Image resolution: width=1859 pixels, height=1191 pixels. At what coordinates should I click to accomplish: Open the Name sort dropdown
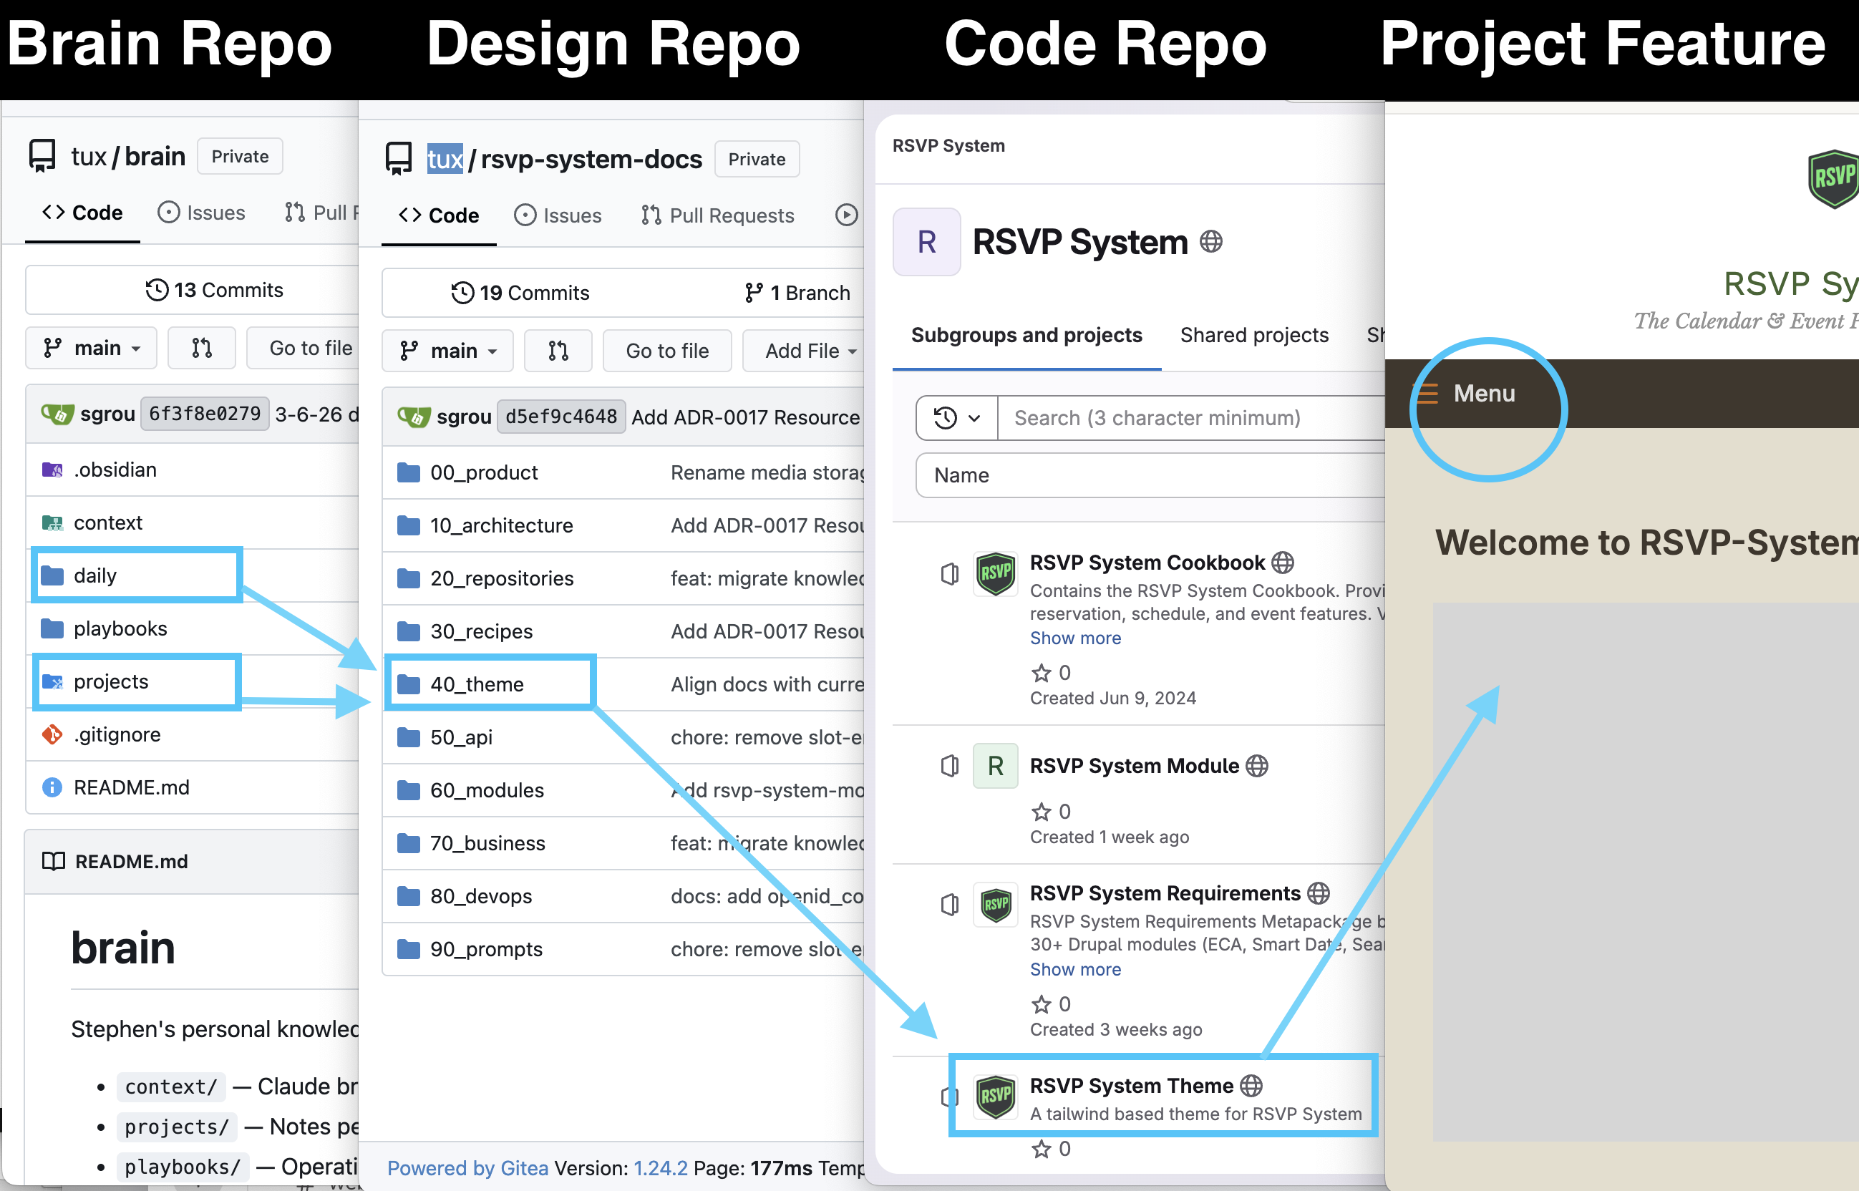[1150, 475]
